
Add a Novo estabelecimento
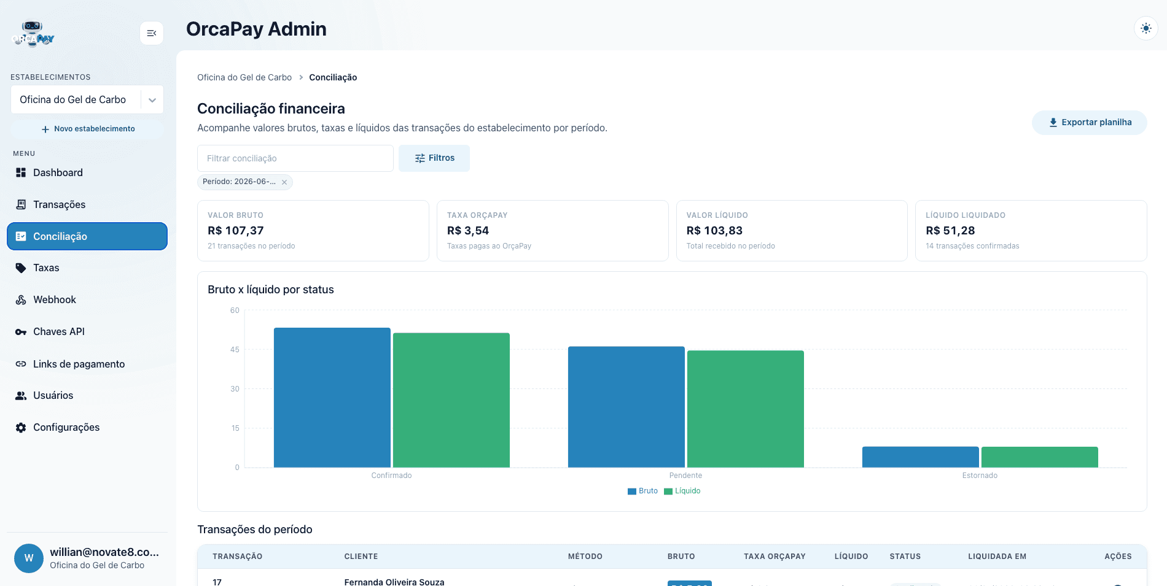point(87,129)
